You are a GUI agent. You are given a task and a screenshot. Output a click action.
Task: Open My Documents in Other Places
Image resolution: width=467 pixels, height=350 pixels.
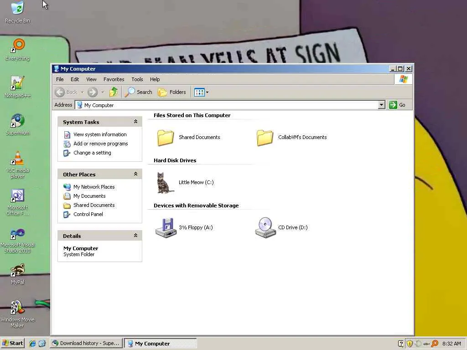pyautogui.click(x=90, y=196)
